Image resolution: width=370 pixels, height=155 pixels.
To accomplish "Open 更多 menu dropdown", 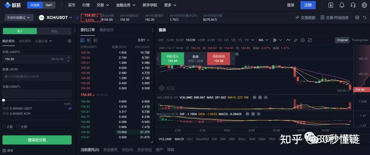I will click(171, 5).
